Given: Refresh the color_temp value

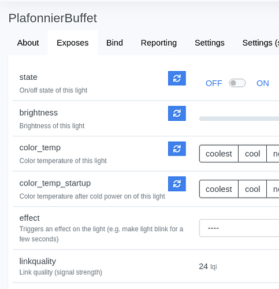Looking at the screenshot, I should (x=177, y=149).
